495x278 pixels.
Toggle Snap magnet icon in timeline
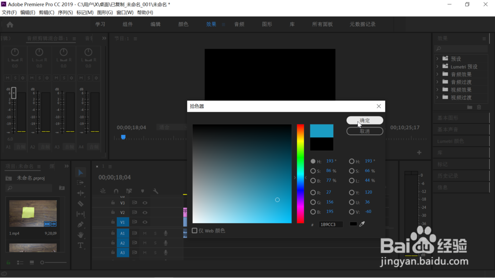coord(116,191)
